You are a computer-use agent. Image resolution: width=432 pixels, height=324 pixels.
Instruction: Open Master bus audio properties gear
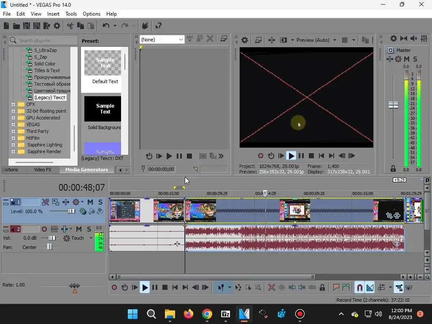coord(394,38)
